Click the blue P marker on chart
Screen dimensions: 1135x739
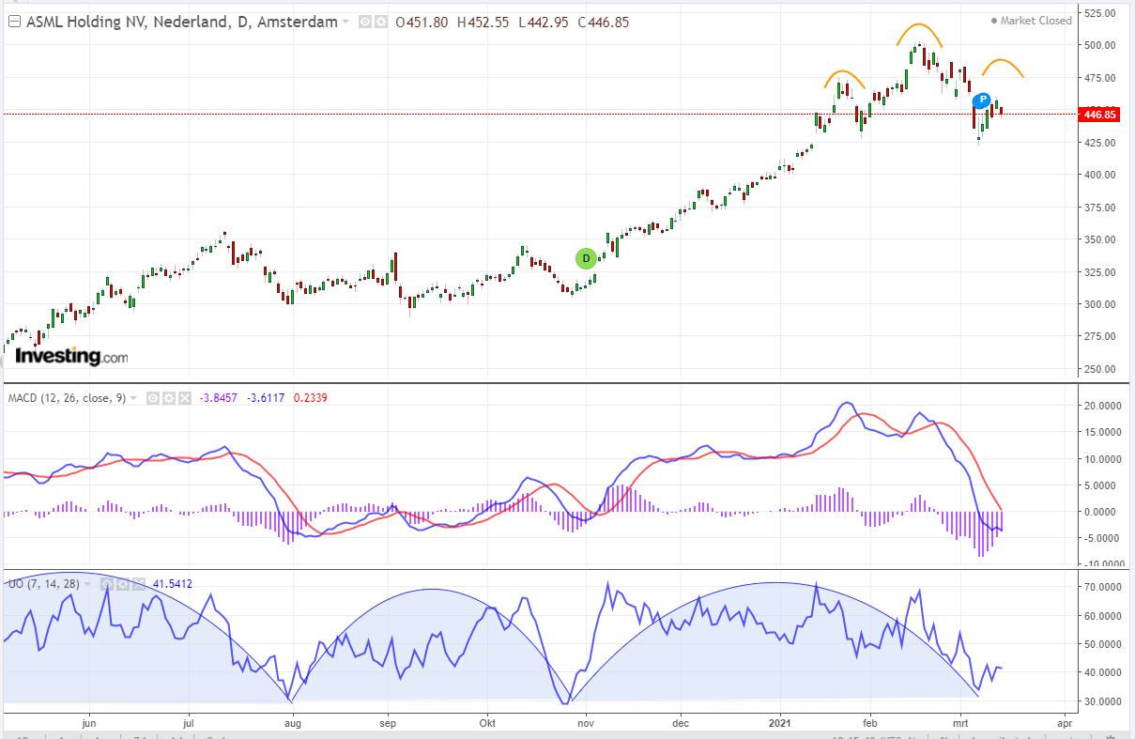(982, 100)
